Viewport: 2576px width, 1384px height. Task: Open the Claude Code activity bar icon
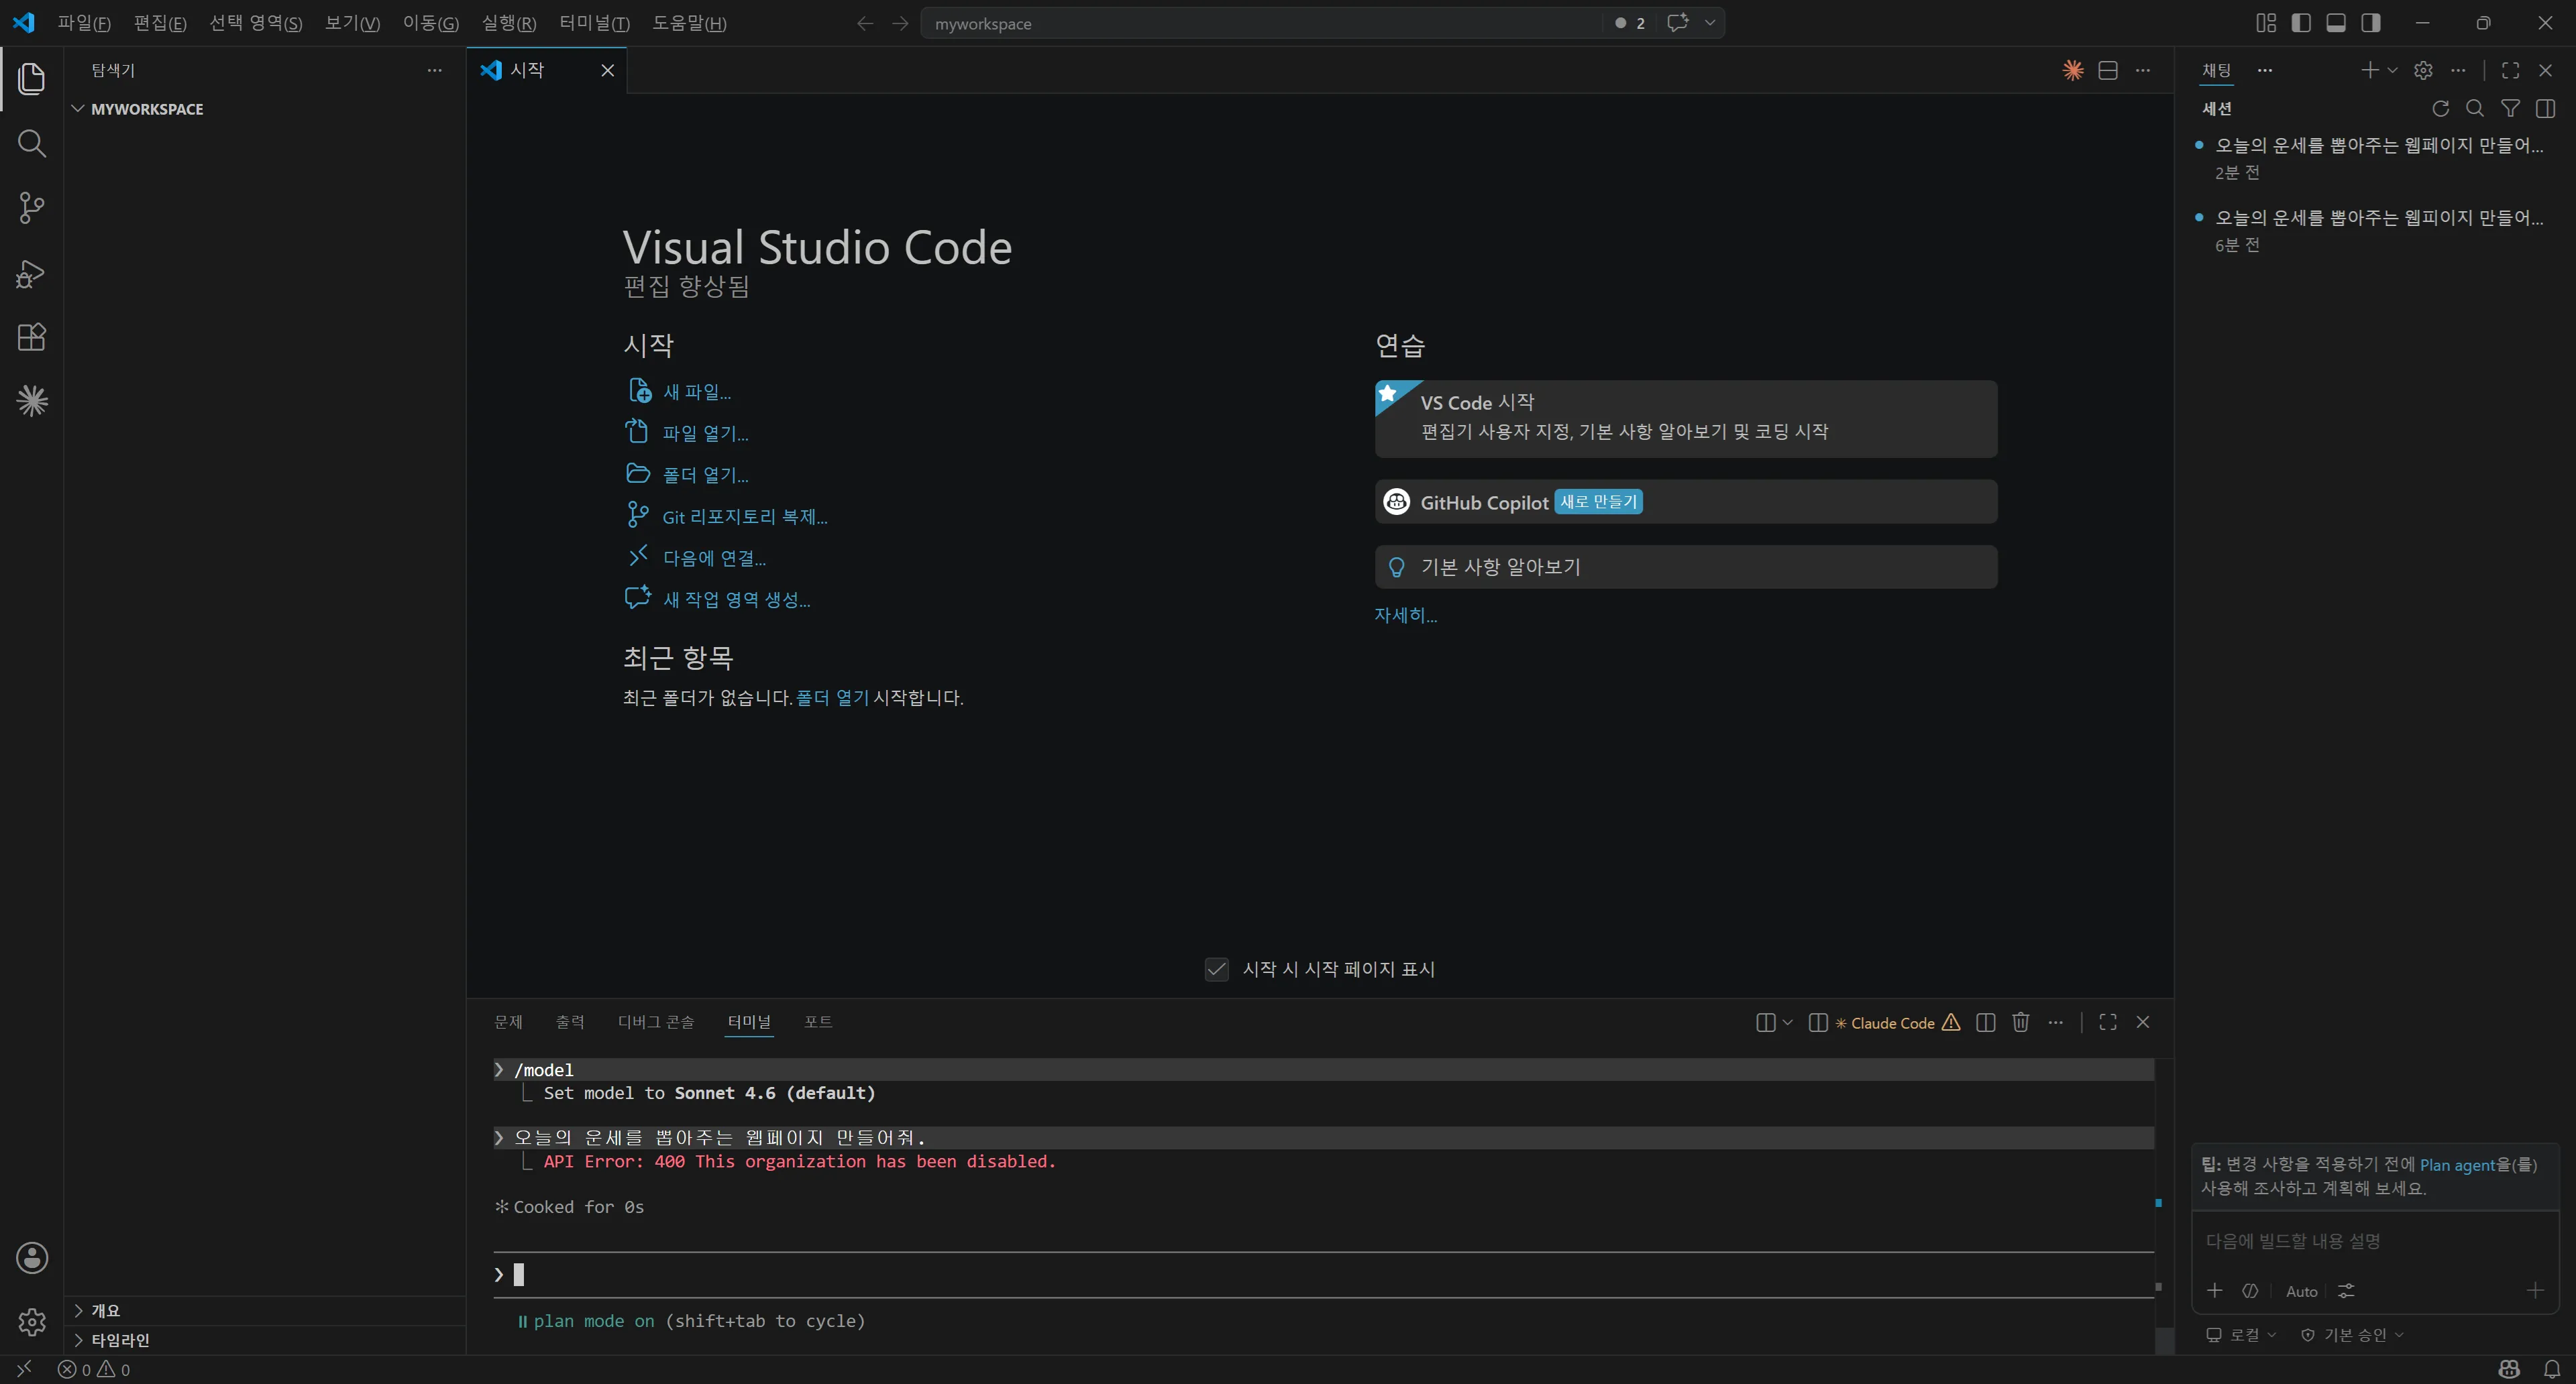coord(32,401)
